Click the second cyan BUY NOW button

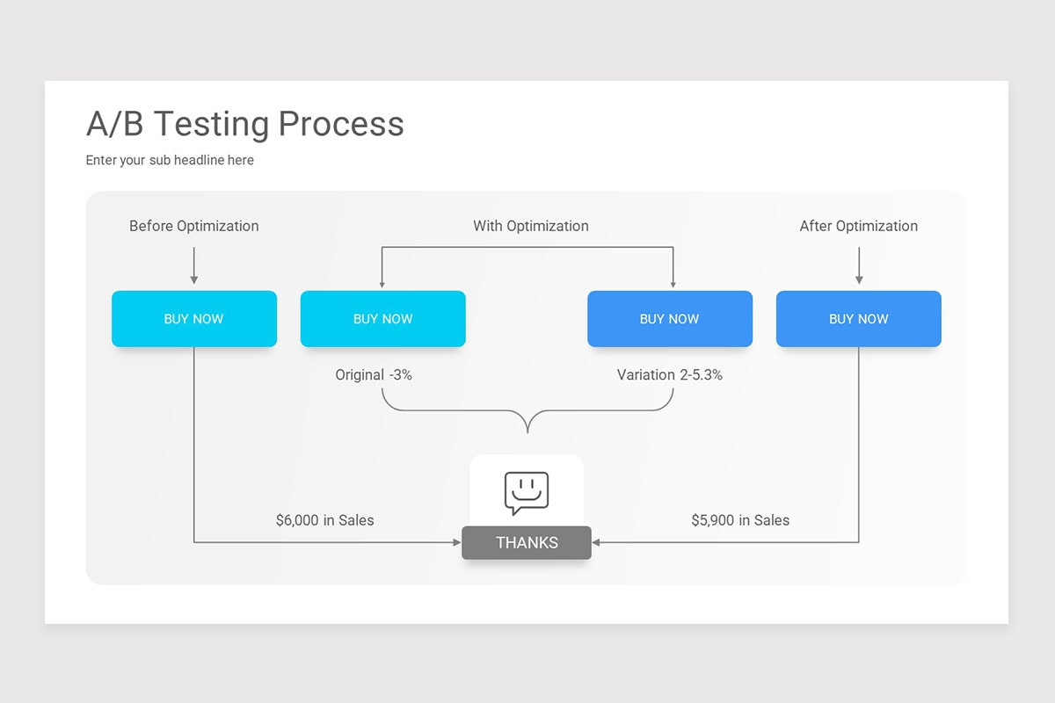[382, 318]
